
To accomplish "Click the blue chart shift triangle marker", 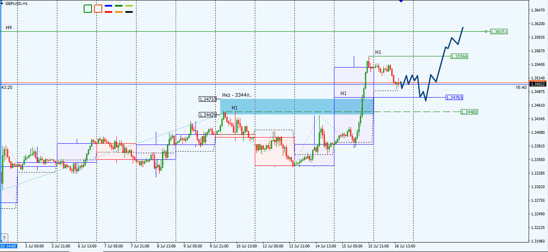I will [401, 1].
